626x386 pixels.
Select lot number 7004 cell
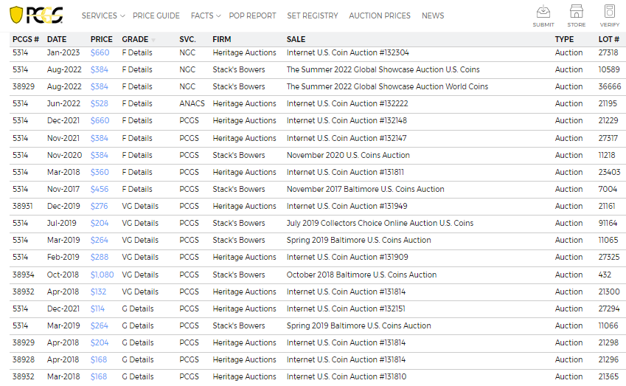[x=608, y=189]
